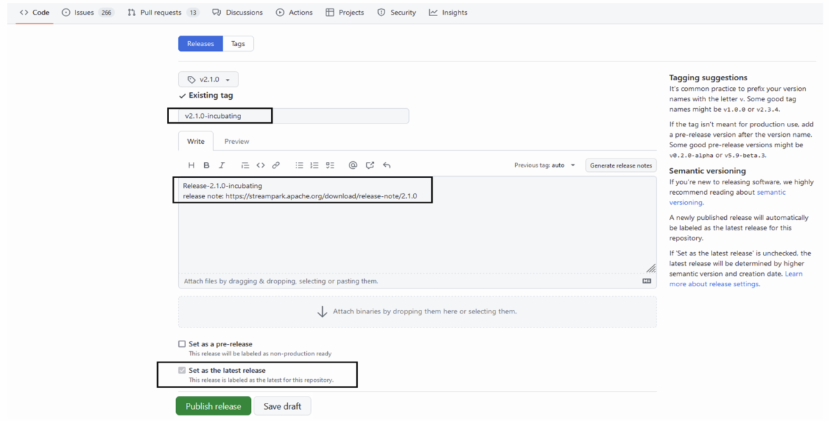
Task: Toggle 'Set as the latest release' checkbox
Action: coord(182,370)
